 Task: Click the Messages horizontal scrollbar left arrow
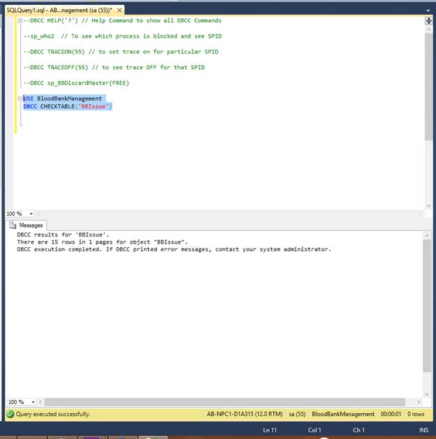coord(41,402)
